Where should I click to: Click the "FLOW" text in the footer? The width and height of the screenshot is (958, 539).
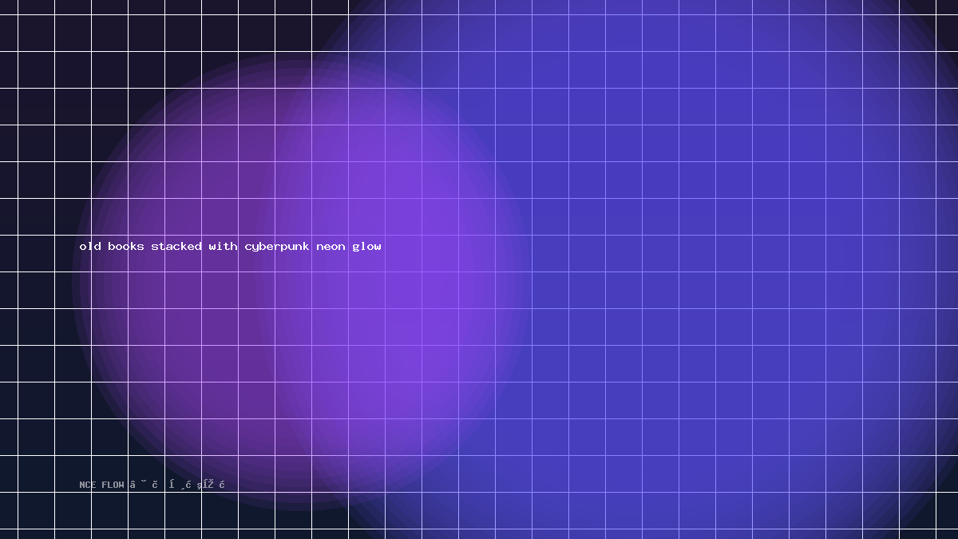113,485
